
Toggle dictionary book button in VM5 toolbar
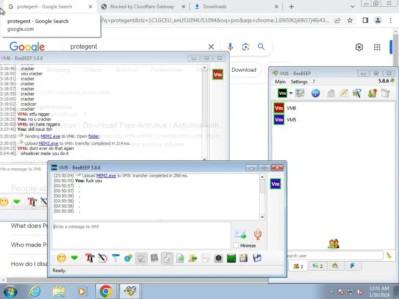click(154, 259)
